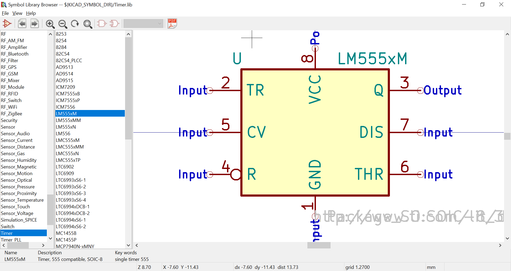The height and width of the screenshot is (271, 511).
Task: Click library list scroll left arrow
Action: pyautogui.click(x=4, y=245)
